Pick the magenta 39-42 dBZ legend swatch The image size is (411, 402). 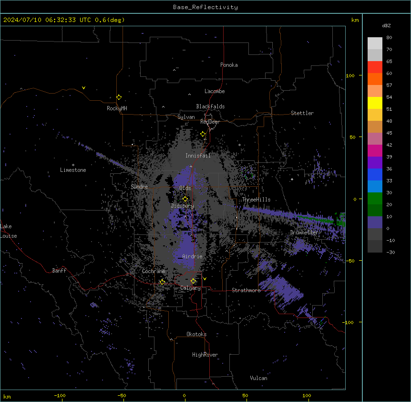[375, 151]
